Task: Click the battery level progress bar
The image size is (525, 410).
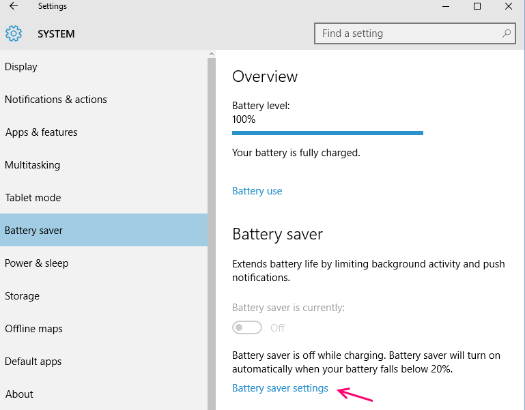Action: click(x=328, y=133)
